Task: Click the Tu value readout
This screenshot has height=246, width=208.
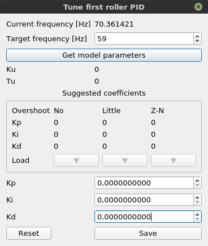Action: 97,81
